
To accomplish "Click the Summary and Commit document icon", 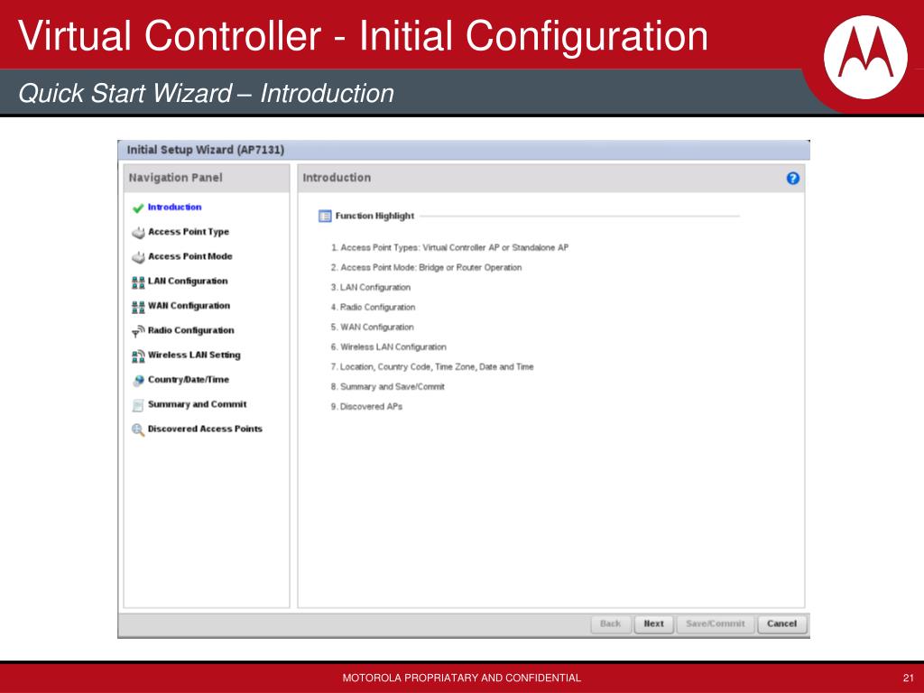I will point(138,405).
